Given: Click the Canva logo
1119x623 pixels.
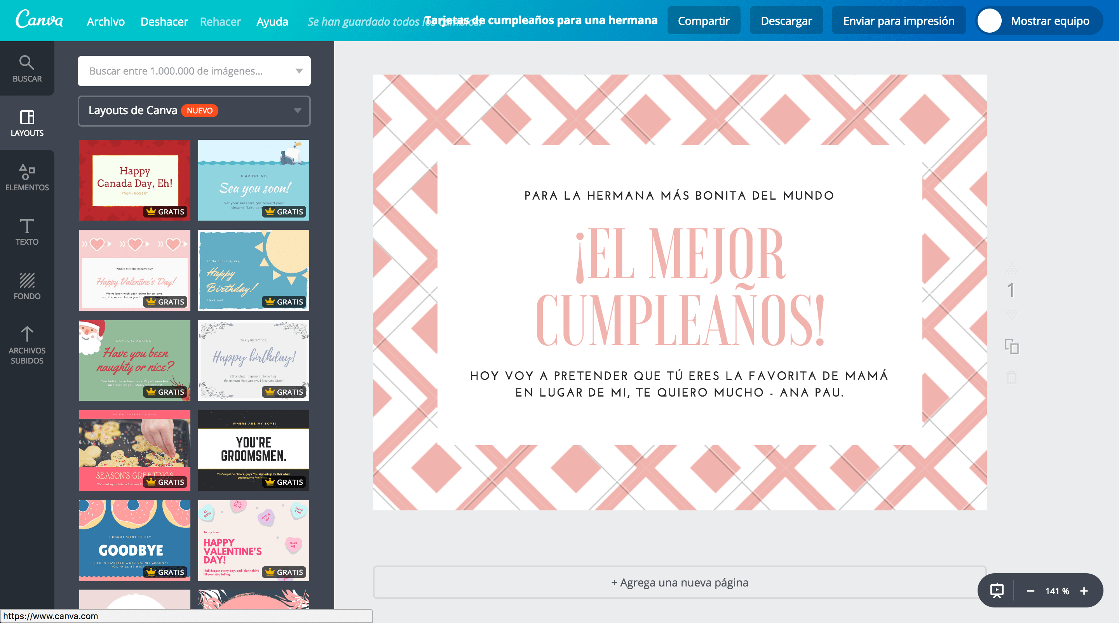Looking at the screenshot, I should point(40,19).
